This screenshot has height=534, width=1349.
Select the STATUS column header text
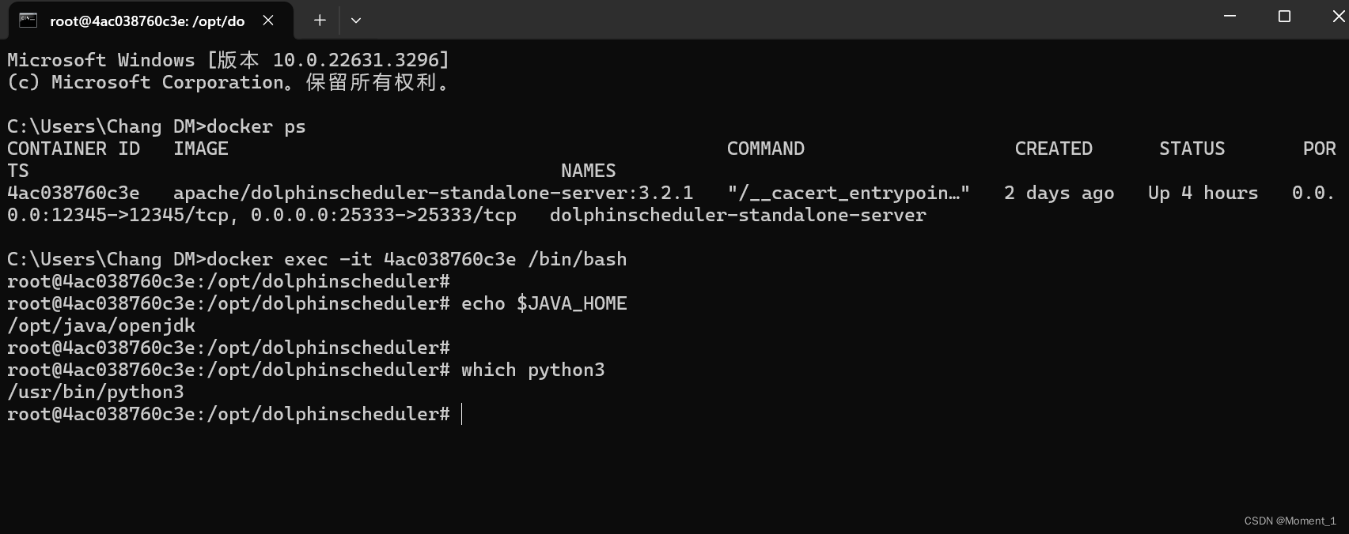point(1192,148)
